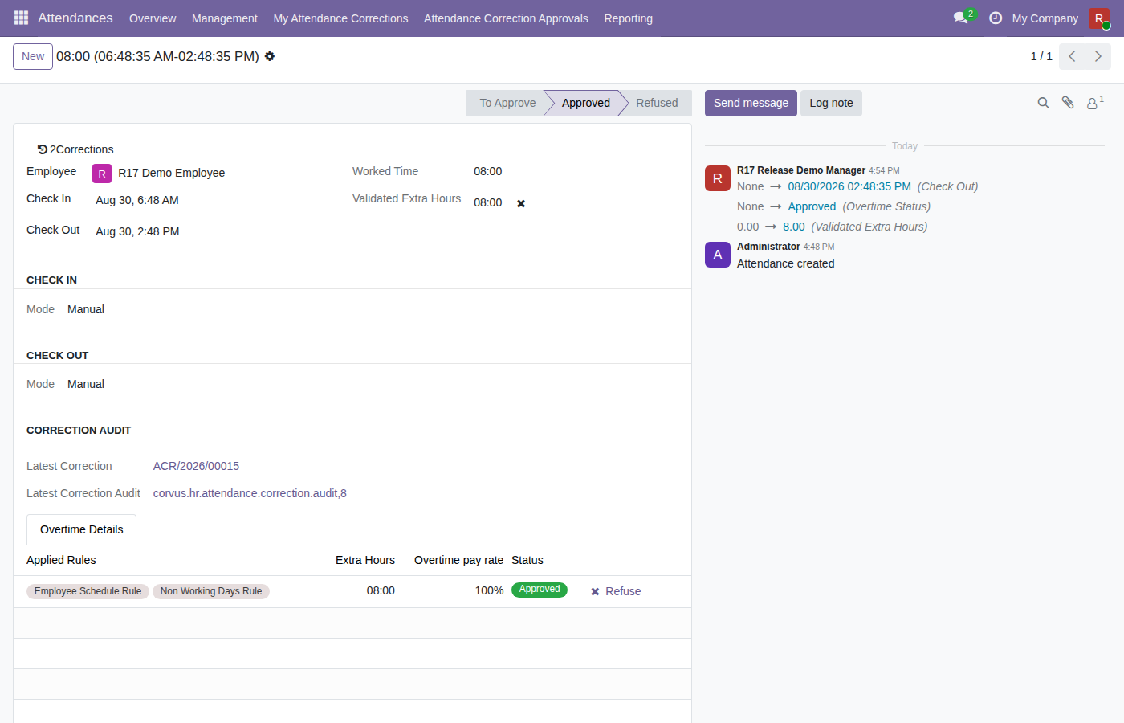Click the Approved status badge in table
The height and width of the screenshot is (723, 1124).
(540, 590)
